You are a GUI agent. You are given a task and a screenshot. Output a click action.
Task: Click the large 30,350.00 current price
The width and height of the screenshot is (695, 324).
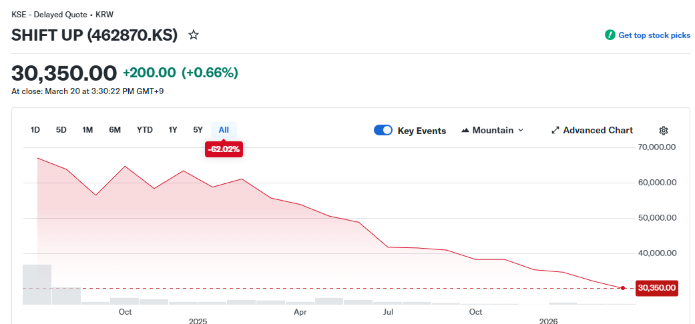[x=64, y=73]
